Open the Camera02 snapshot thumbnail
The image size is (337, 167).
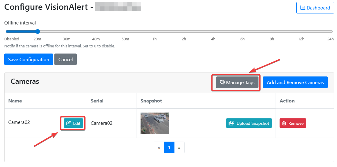(155, 123)
